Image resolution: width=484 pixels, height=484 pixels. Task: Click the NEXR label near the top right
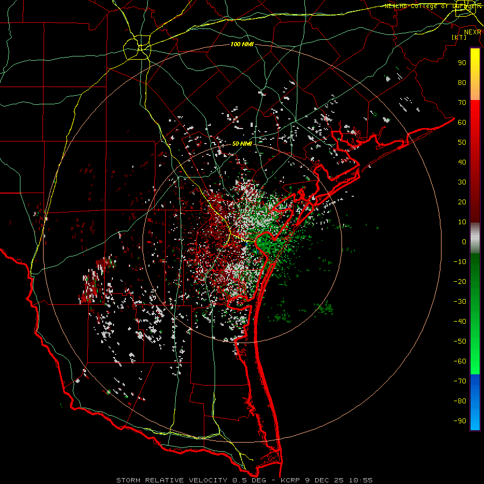point(473,32)
